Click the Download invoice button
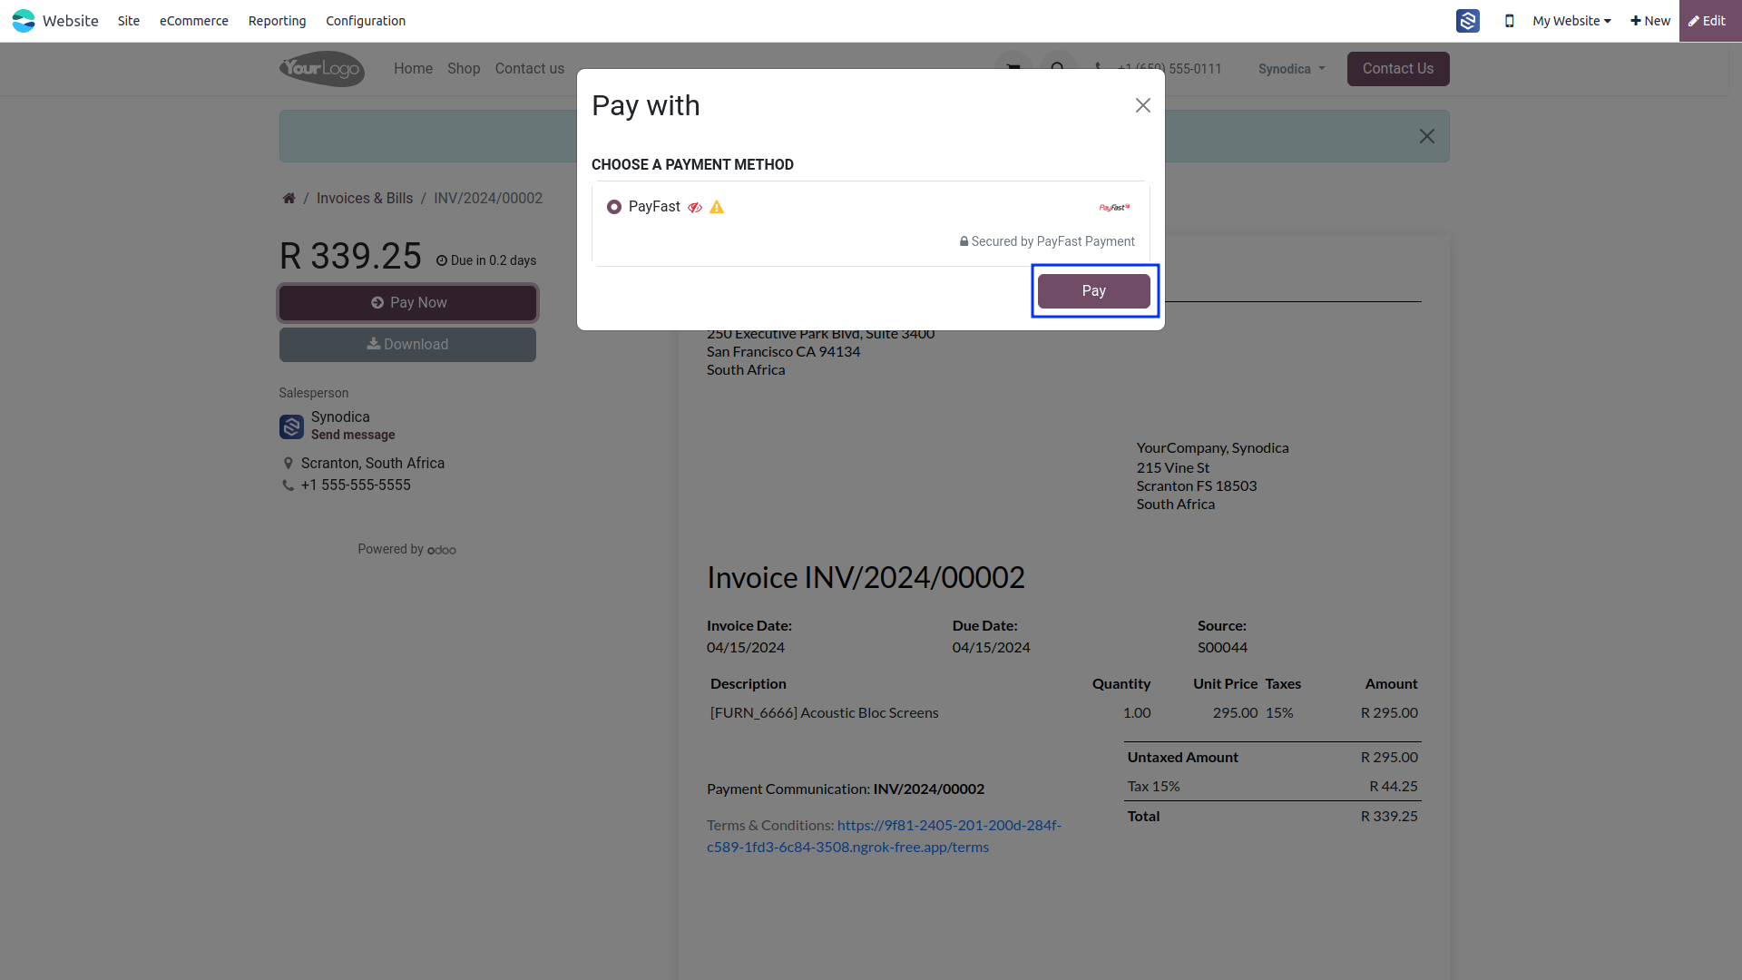The width and height of the screenshot is (1742, 980). point(407,345)
